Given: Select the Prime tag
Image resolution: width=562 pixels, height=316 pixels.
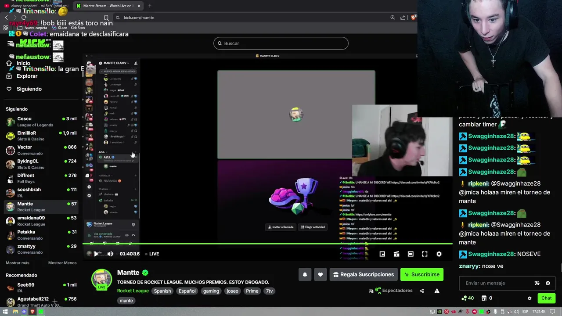Looking at the screenshot, I should 252,291.
